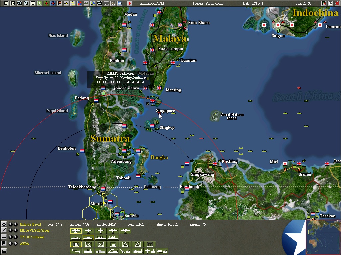Open the ML 3e-VLG-III Groep unit link

click(x=35, y=230)
